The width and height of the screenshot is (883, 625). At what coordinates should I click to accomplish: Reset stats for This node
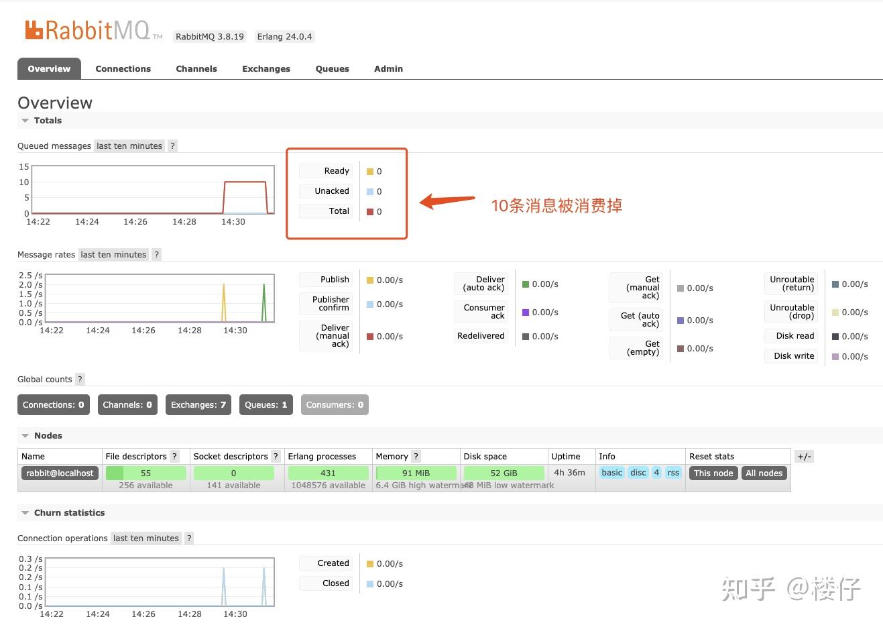coord(713,473)
